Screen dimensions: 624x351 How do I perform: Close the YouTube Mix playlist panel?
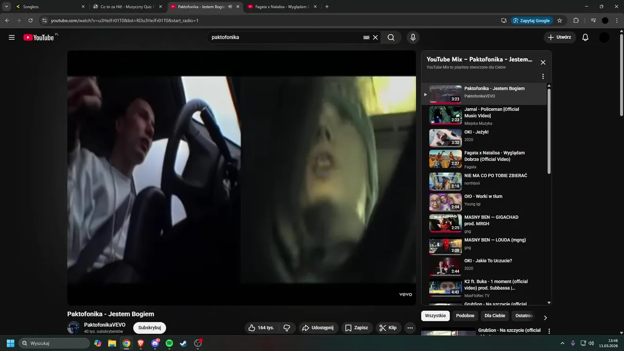click(x=543, y=62)
